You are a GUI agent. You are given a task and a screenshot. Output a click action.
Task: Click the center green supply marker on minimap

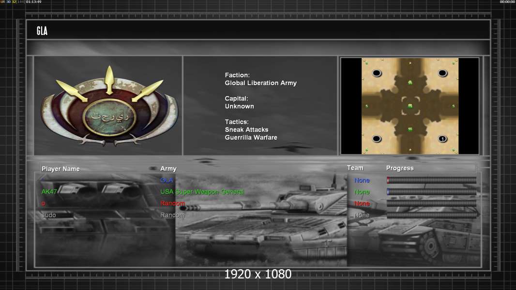pyautogui.click(x=410, y=106)
